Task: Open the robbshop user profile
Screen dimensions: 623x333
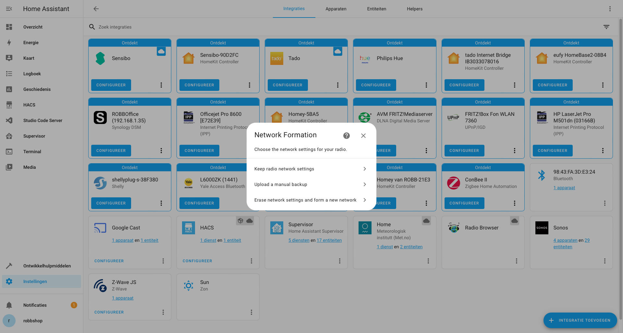Action: 42,321
